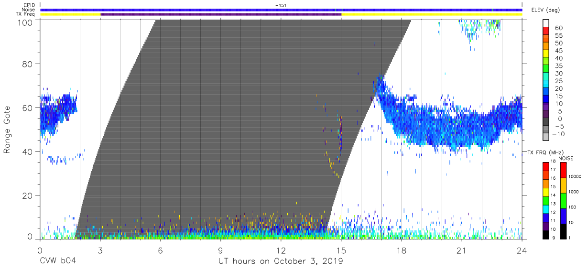This screenshot has height=271, width=587.
Task: Click the TX Freq row label
Action: coord(25,14)
